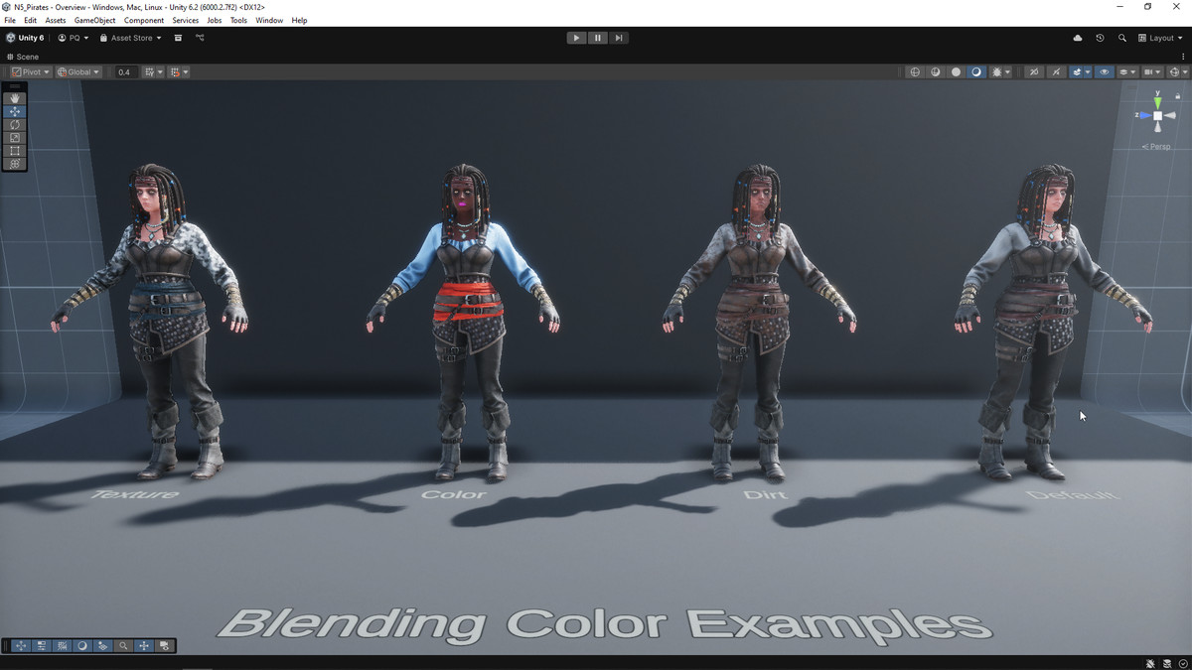The width and height of the screenshot is (1192, 670).
Task: Click the grid snap value field 0.4
Action: 124,72
